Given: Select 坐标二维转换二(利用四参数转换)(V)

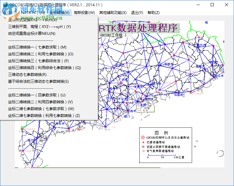Looking at the screenshot, I should point(40,102).
